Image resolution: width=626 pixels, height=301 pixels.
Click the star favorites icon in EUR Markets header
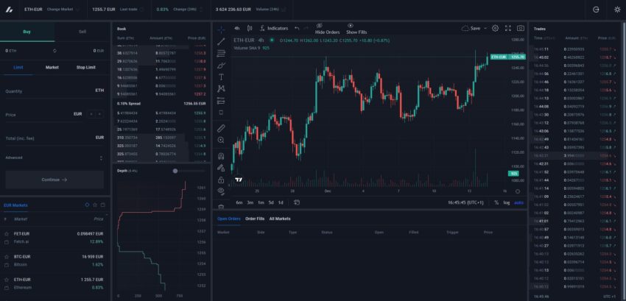(x=95, y=205)
